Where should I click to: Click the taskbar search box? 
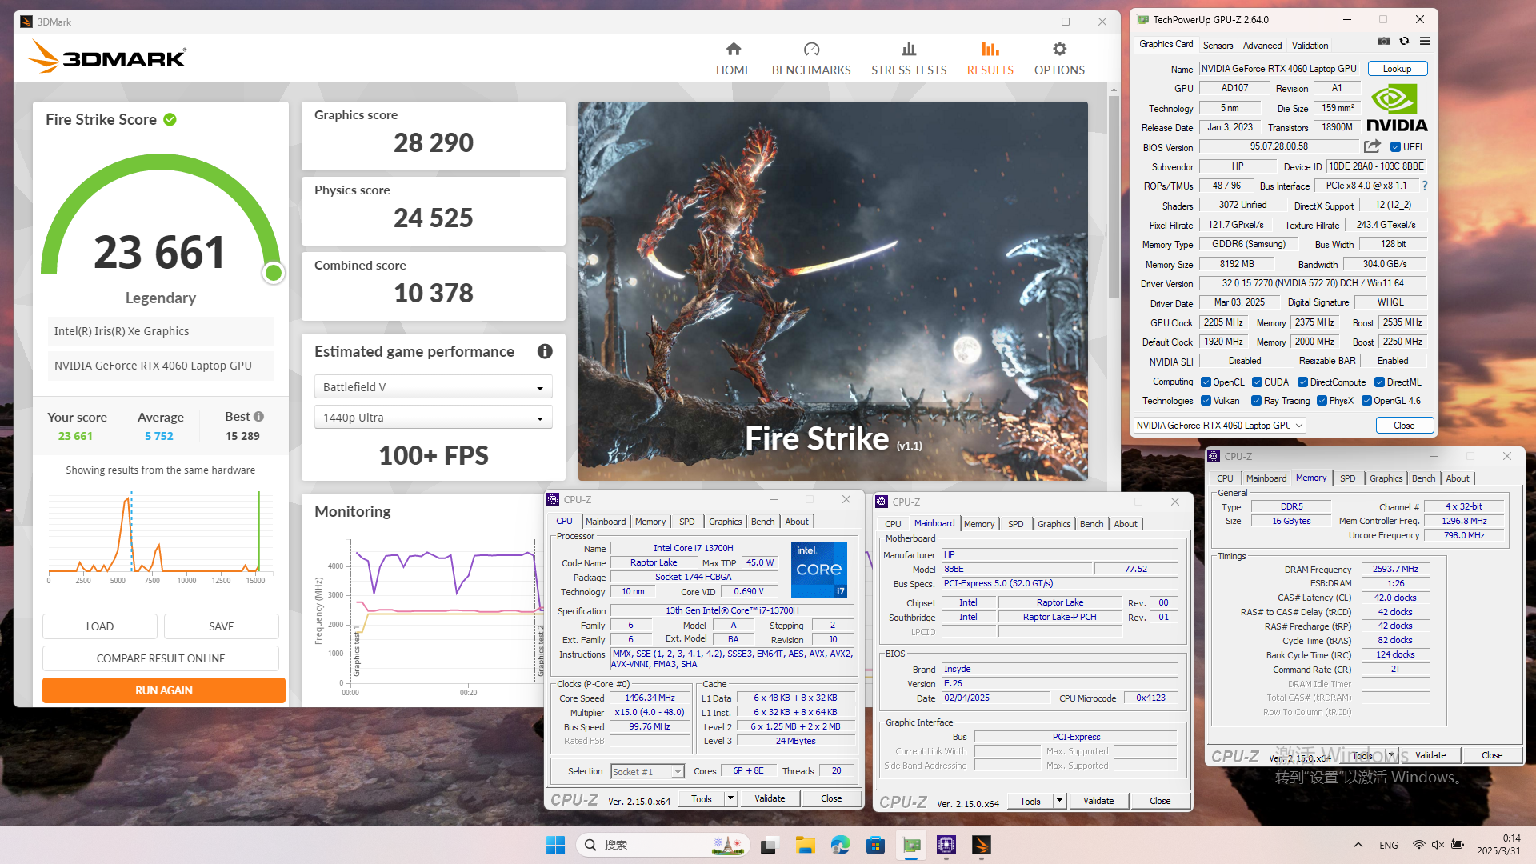coord(662,845)
